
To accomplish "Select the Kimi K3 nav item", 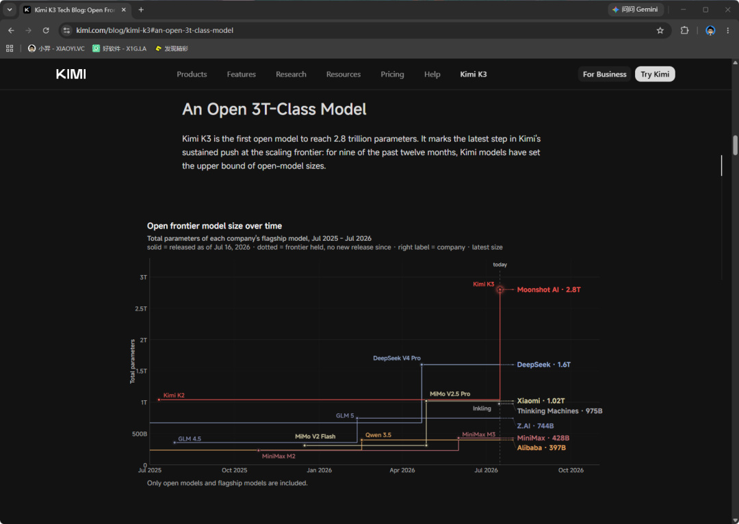I will click(x=474, y=74).
